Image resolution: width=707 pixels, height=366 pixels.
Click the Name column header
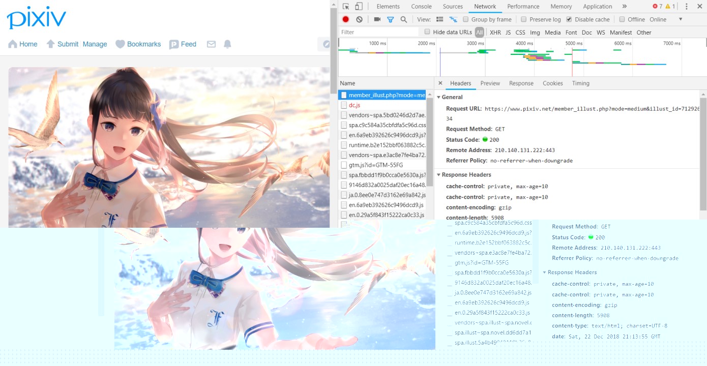click(386, 83)
